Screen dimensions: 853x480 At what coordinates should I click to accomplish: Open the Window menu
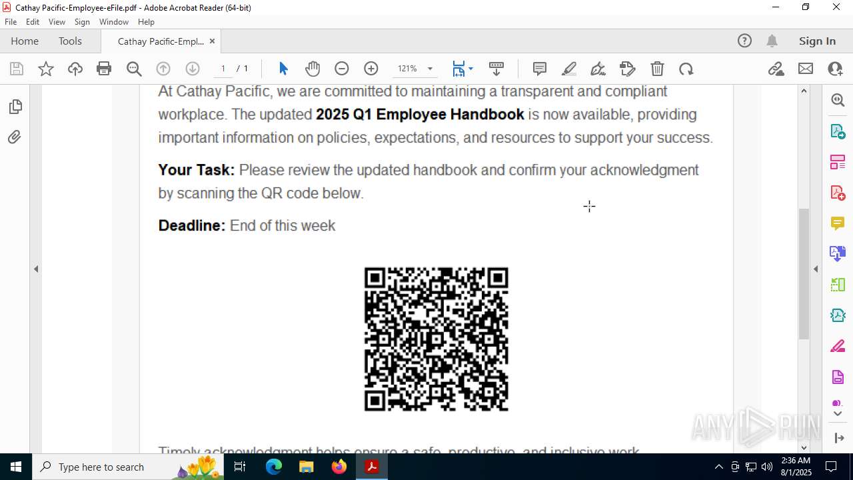tap(114, 22)
